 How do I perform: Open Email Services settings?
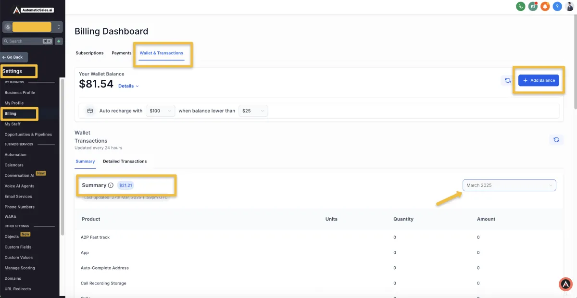click(18, 197)
